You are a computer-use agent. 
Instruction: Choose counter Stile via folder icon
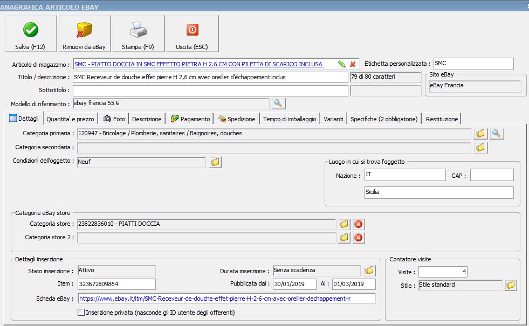tap(511, 285)
